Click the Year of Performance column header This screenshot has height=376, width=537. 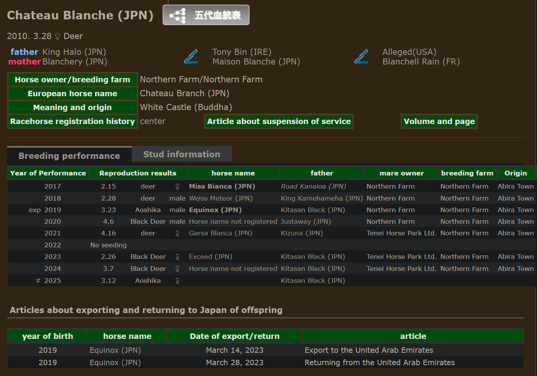48,173
